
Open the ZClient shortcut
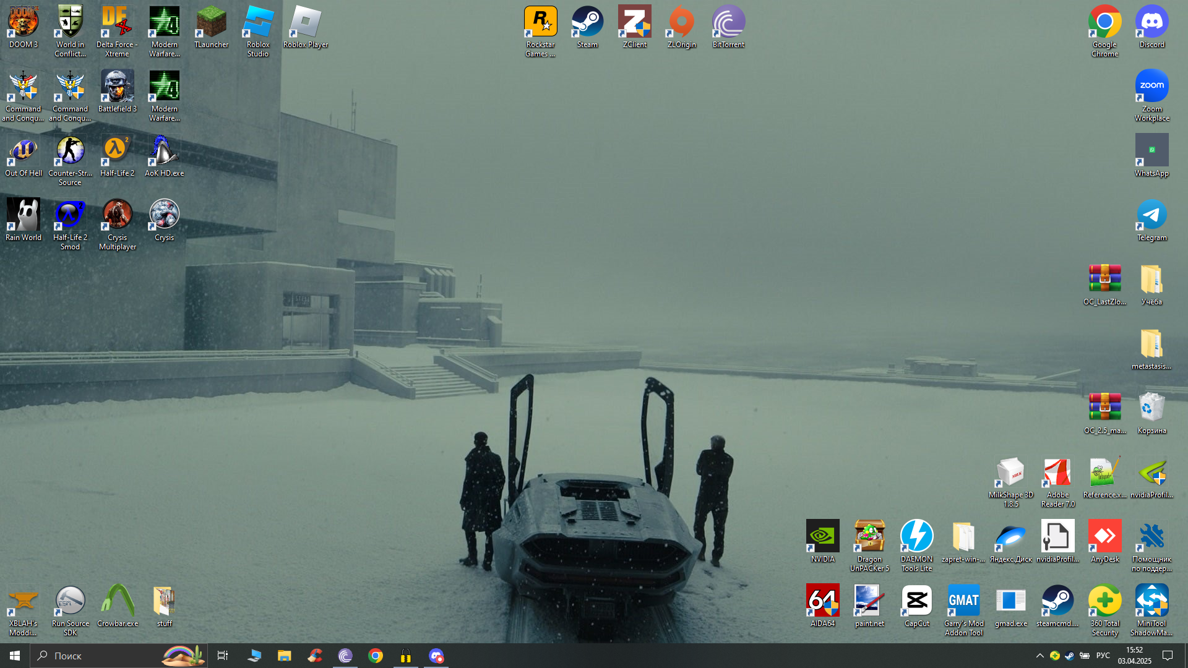click(634, 28)
